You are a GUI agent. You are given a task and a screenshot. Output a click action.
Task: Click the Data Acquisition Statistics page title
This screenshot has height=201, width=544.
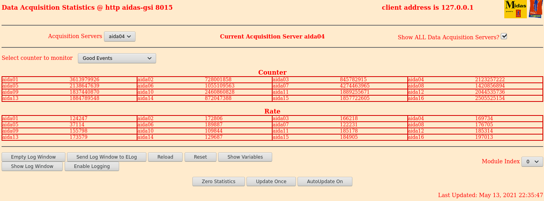[x=87, y=7]
